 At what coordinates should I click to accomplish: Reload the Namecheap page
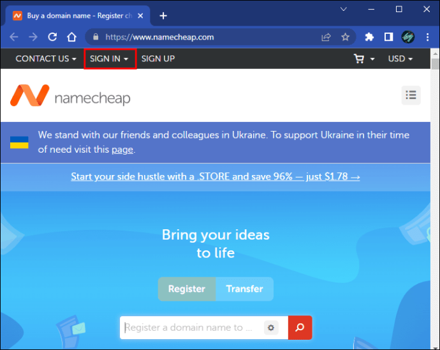coord(52,37)
